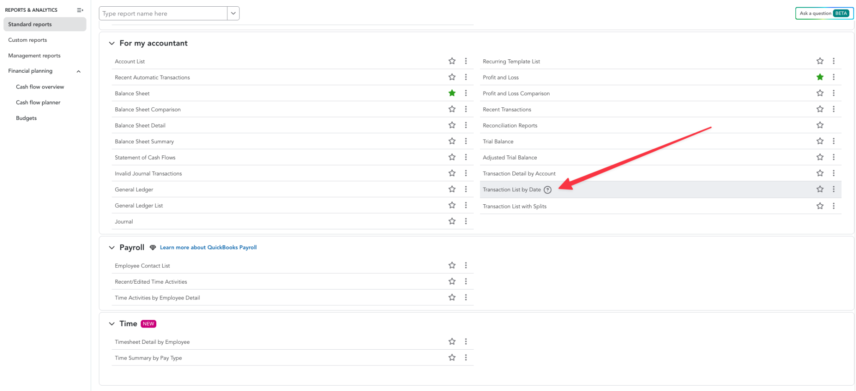
Task: Open more options for Account List
Action: click(x=466, y=61)
